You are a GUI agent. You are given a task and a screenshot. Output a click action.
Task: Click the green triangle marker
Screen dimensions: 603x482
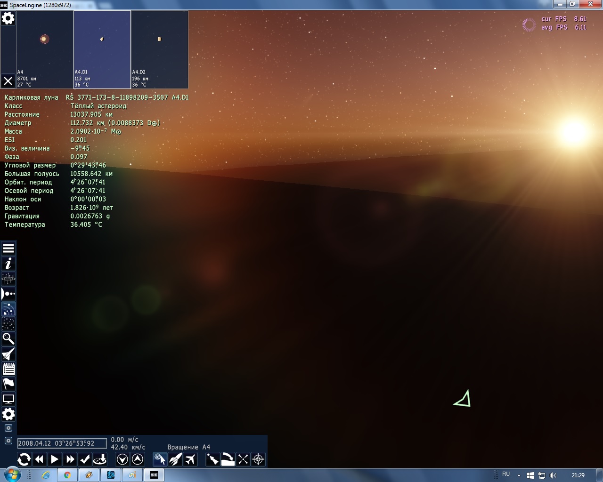(x=463, y=399)
